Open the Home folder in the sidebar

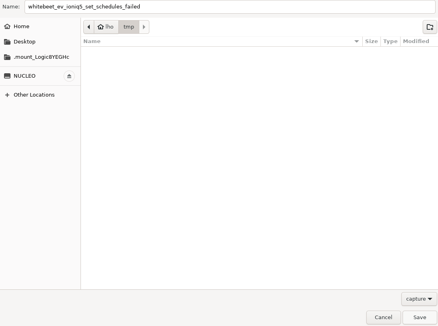click(21, 27)
